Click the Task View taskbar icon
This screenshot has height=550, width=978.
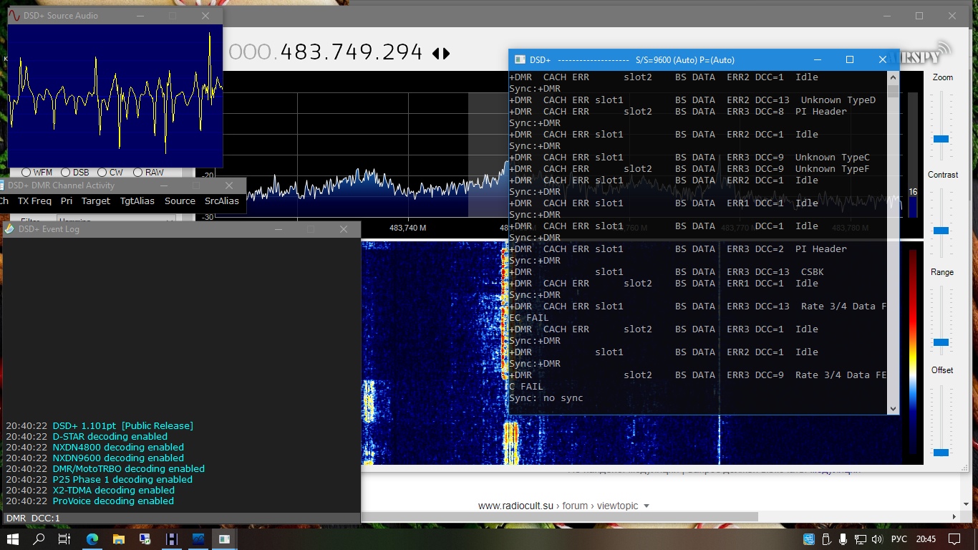pos(64,539)
